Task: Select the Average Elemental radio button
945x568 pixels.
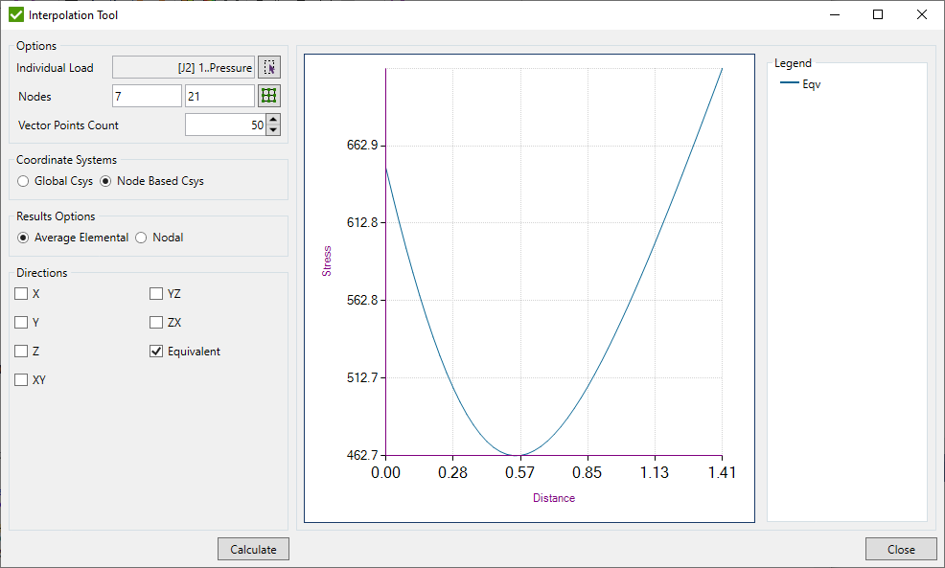Action: pyautogui.click(x=22, y=238)
